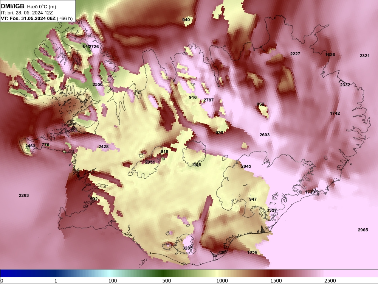Click the 500 label on the color scale
The width and height of the screenshot is (378, 284).
tap(167, 281)
